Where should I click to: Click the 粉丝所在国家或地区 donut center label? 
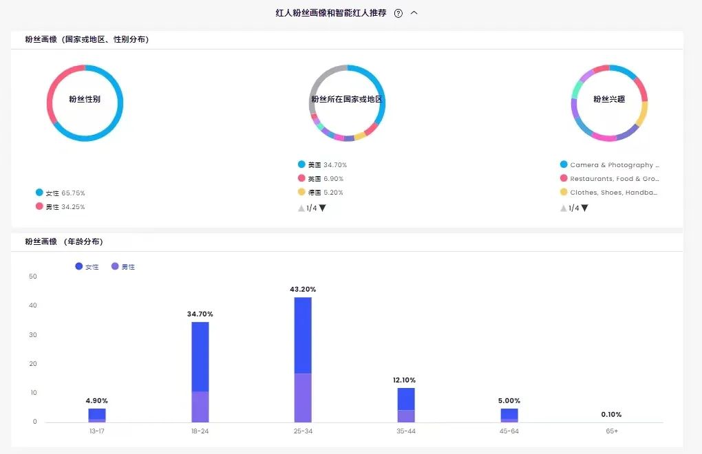click(347, 99)
